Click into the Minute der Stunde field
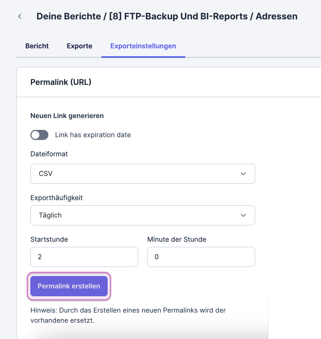The image size is (321, 339). (201, 257)
